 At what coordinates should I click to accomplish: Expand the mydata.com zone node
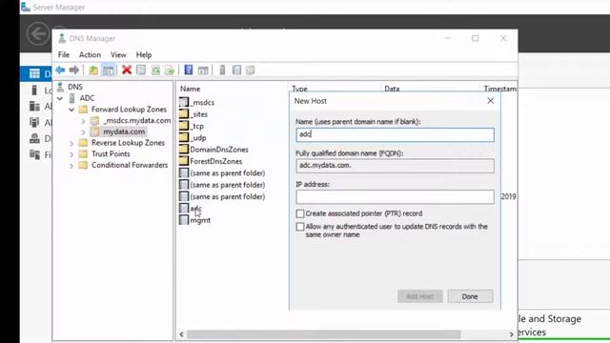click(x=83, y=132)
